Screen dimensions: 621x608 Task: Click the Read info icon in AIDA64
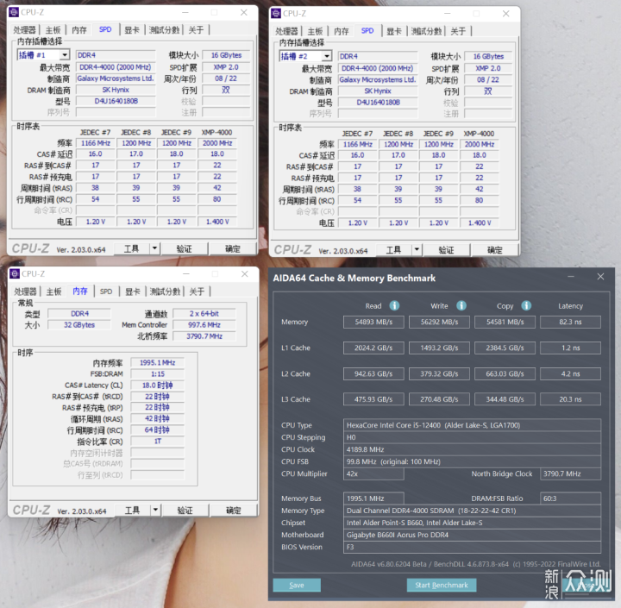click(394, 305)
